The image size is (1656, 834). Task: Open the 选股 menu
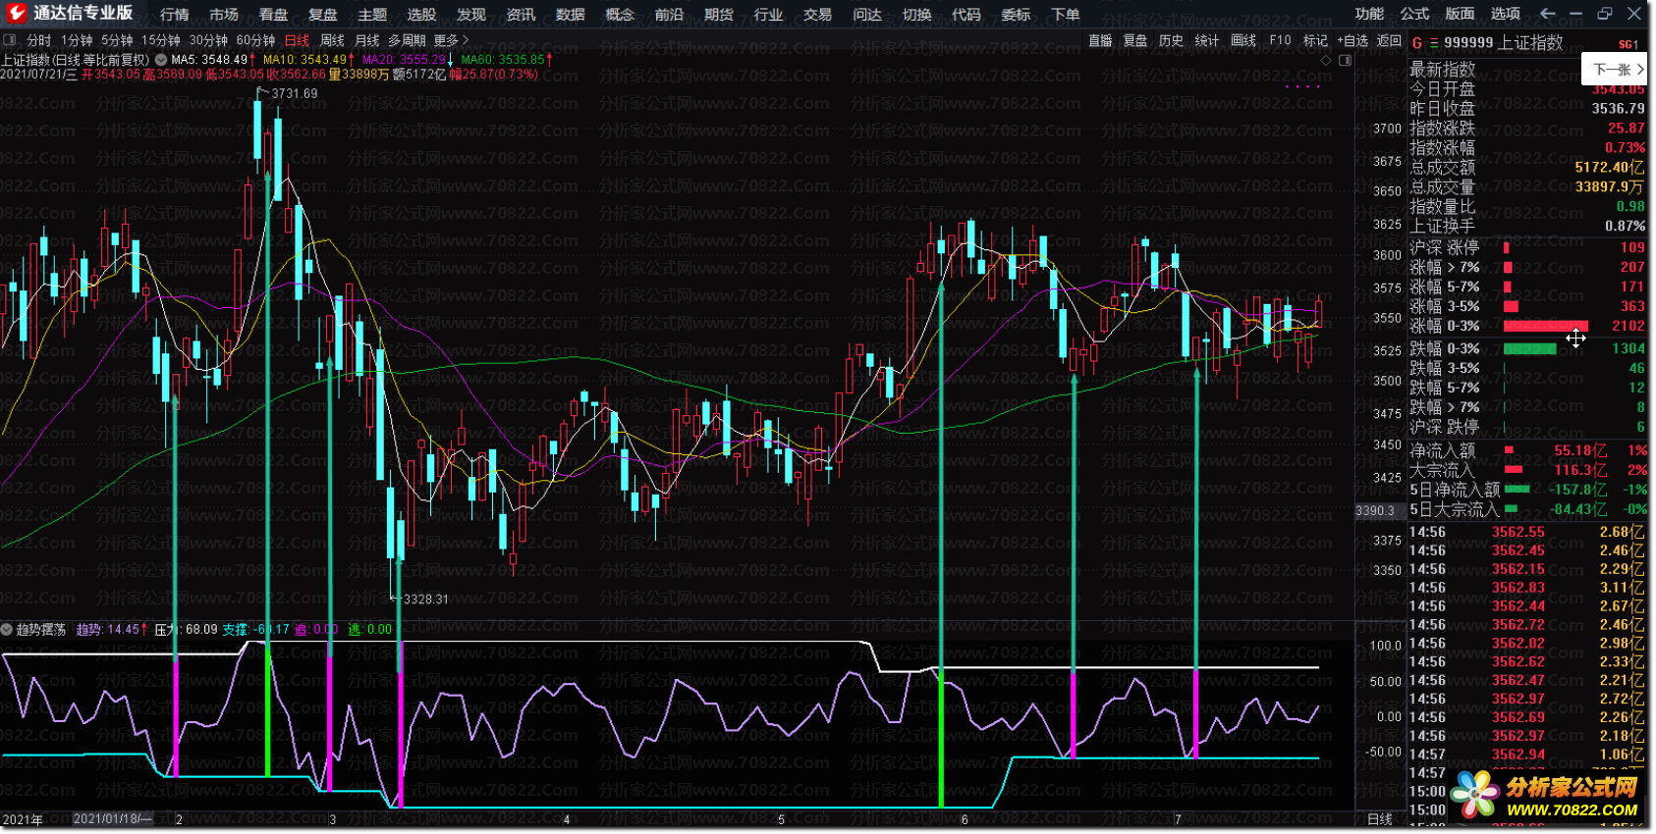[x=421, y=15]
